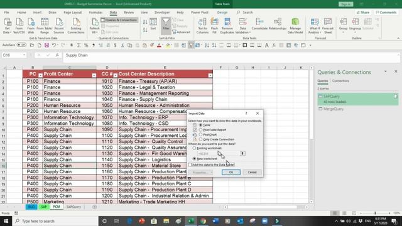The image size is (402, 226).
Task: Open the Power Pivot tab
Action: (x=200, y=13)
